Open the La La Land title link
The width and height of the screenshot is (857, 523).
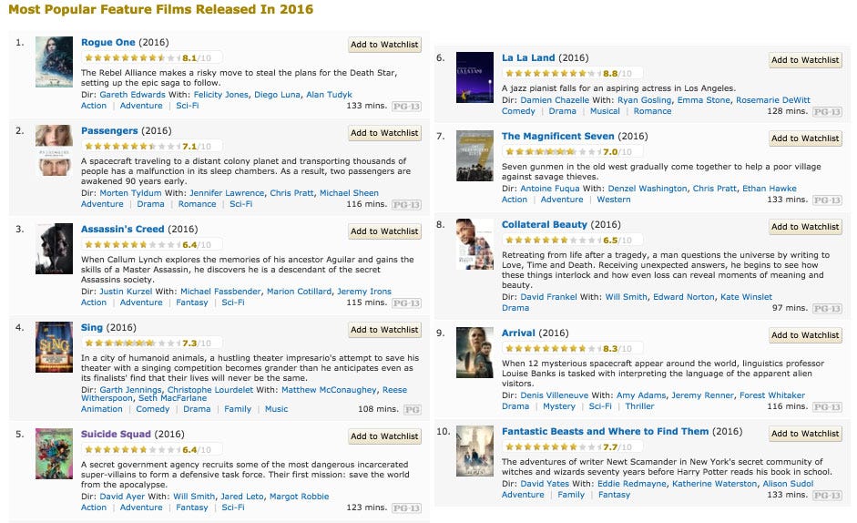point(528,58)
